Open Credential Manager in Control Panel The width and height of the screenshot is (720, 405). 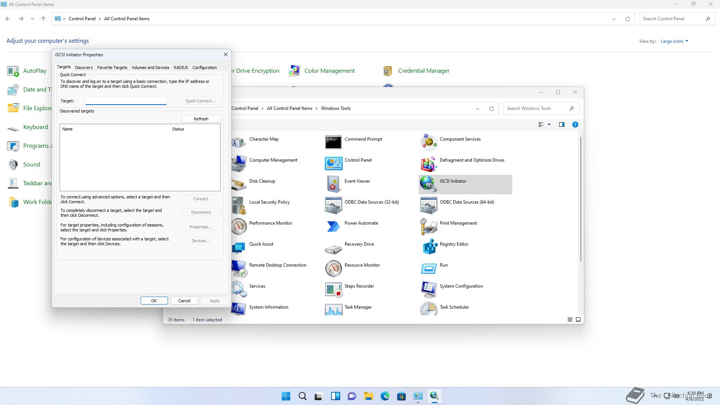416,70
